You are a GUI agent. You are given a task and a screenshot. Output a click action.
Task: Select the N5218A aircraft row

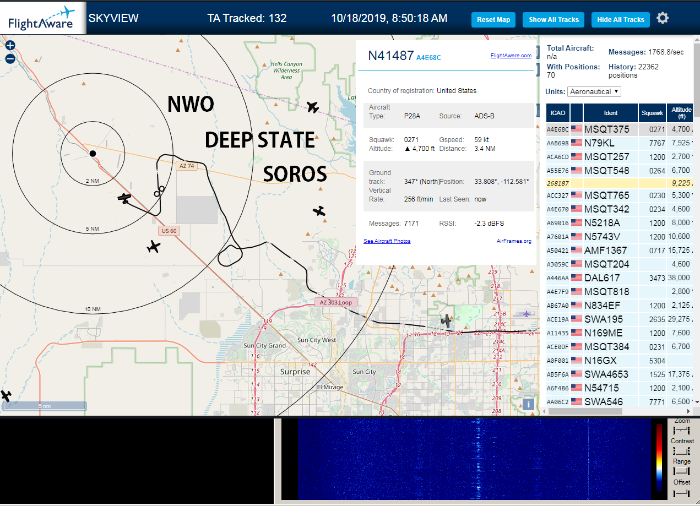pyautogui.click(x=619, y=223)
